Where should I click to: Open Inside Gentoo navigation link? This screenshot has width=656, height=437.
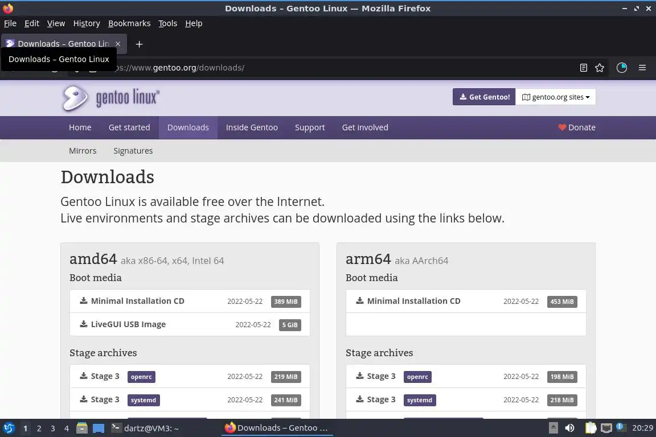252,127
